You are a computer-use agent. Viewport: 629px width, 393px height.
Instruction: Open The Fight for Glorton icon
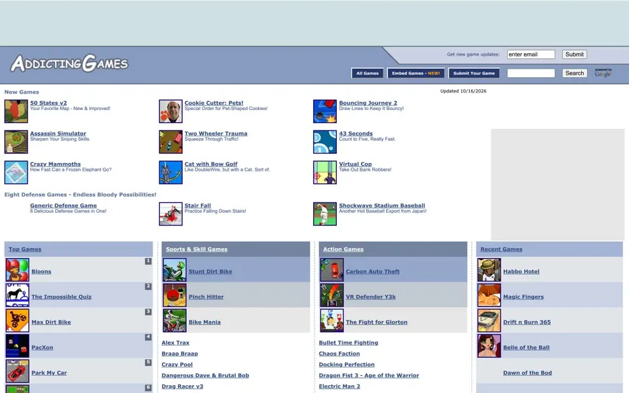(332, 320)
